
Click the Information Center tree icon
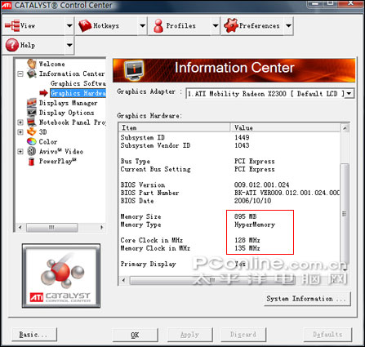tap(32, 73)
